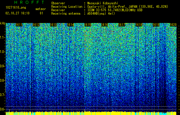Click the 0.8 frequency axis label
Image resolution: width=180 pixels, height=115 pixels.
click(x=2, y=80)
